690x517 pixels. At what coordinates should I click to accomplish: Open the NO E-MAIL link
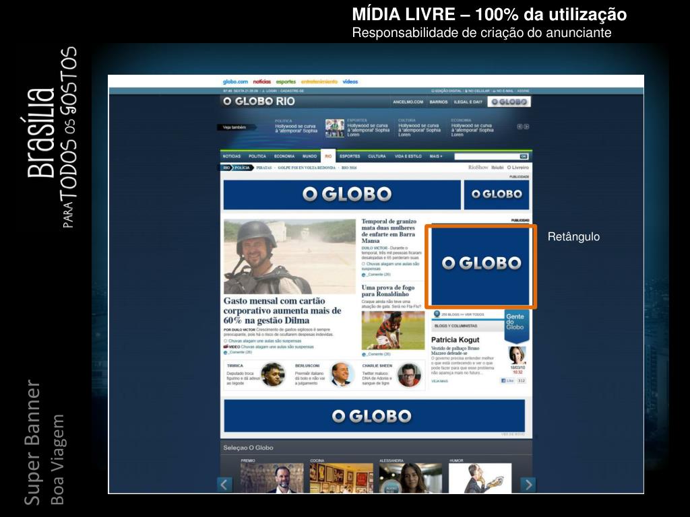pyautogui.click(x=503, y=91)
